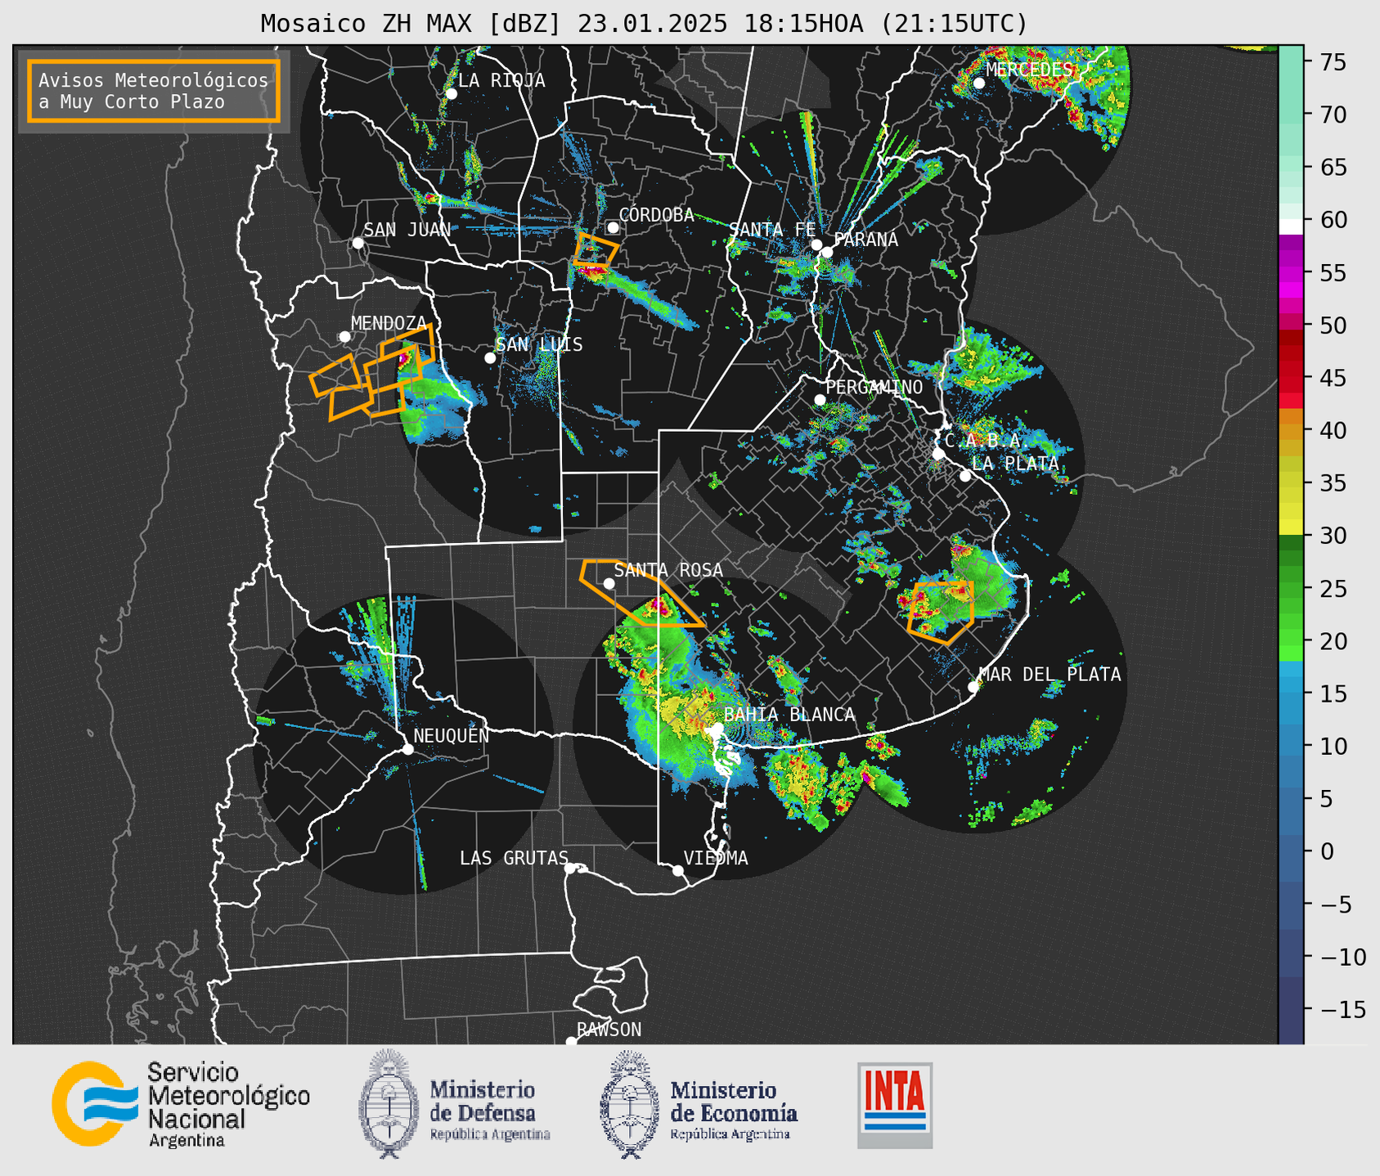The image size is (1380, 1176).
Task: Click the LAS GRUTAS city label
Action: click(514, 859)
